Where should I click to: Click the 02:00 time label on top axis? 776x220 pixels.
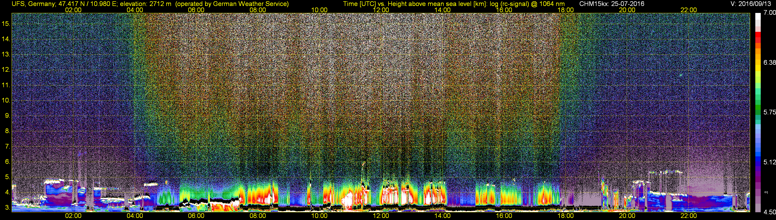[x=73, y=10]
